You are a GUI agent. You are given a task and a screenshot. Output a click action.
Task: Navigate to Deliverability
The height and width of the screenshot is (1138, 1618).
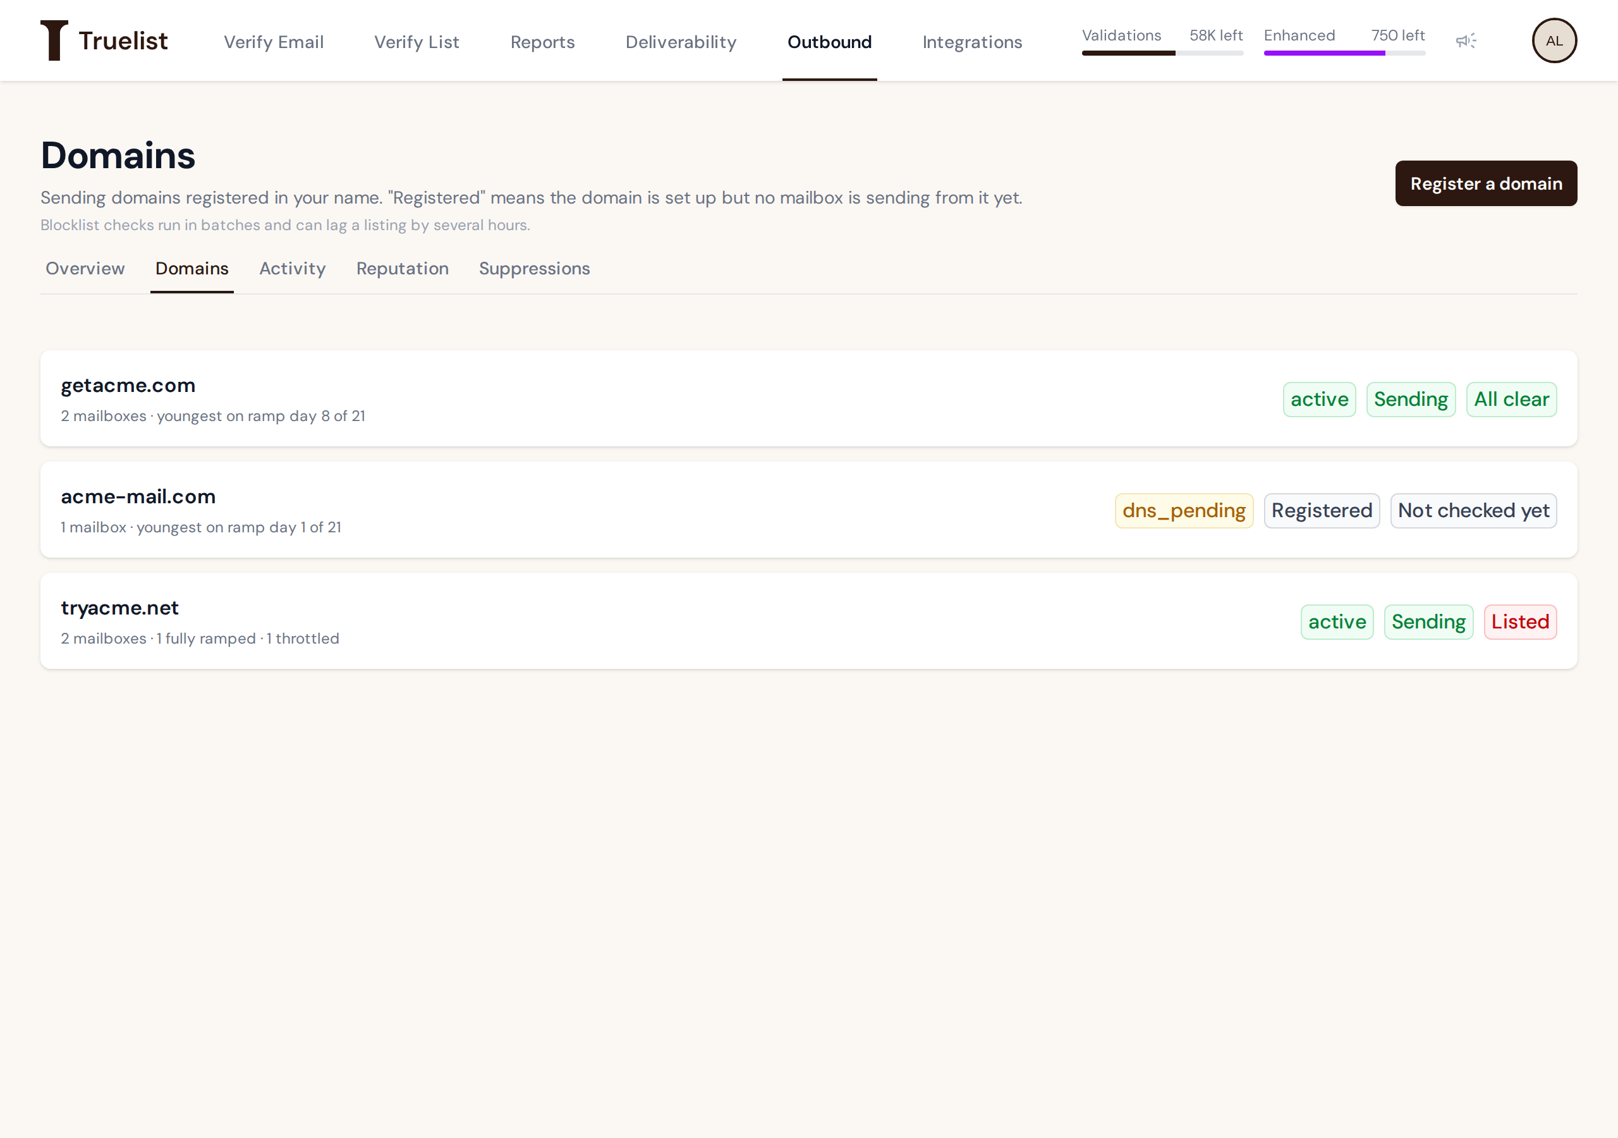coord(681,42)
